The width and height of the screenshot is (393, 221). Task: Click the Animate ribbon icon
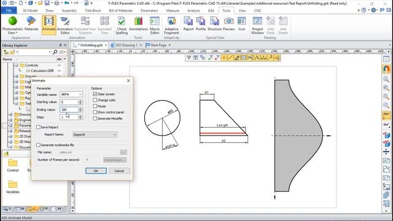click(49, 25)
